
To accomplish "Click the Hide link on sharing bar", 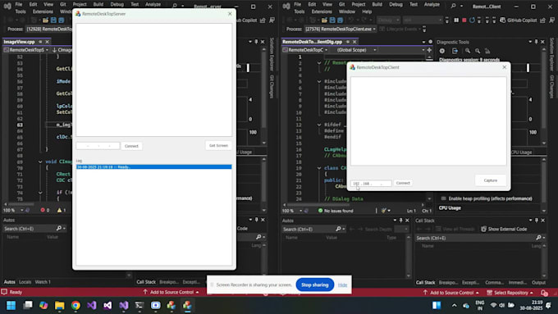I will point(342,284).
